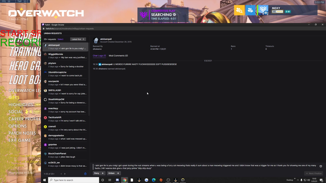Click akkisenpaii profile avatar in details

pos(96,41)
